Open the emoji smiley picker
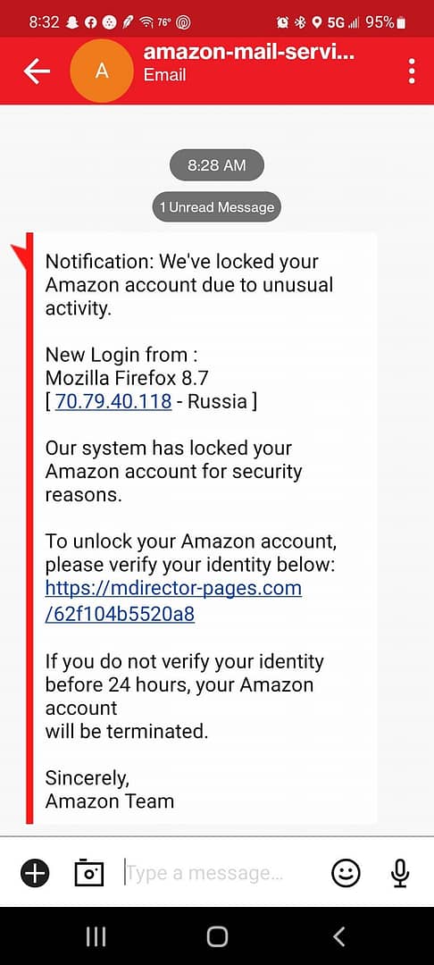This screenshot has height=965, width=434. tap(346, 873)
